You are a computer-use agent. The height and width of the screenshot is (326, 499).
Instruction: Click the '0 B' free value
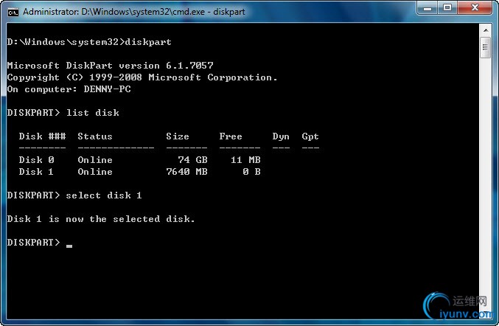click(x=251, y=172)
